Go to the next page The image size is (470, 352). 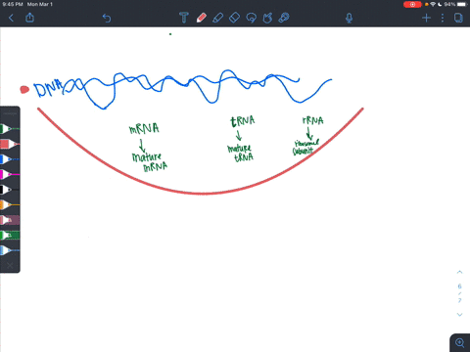click(459, 315)
